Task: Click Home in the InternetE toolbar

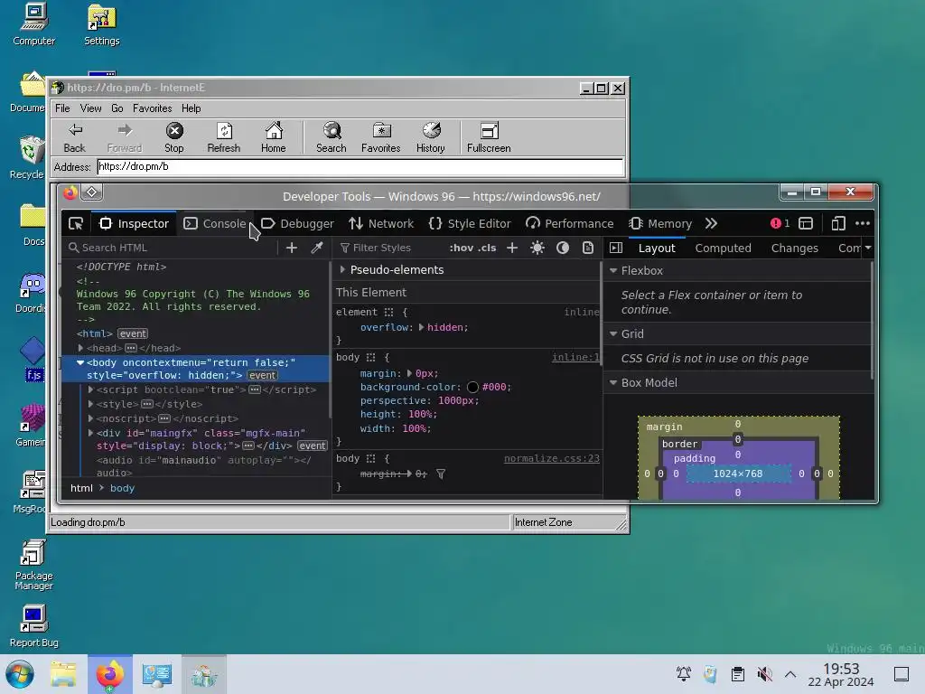Action: 274,138
